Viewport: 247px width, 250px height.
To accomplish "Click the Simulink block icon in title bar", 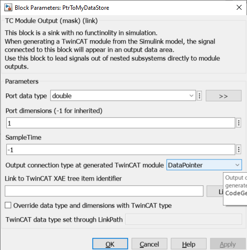I will coord(8,8).
